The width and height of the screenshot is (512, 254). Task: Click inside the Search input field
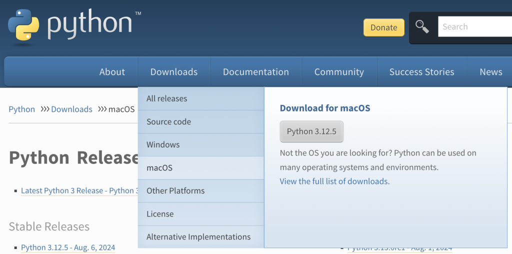[x=474, y=27]
